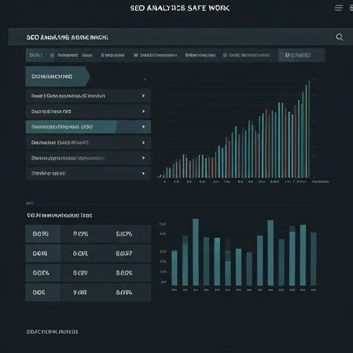The height and width of the screenshot is (353, 353).
Task: Open the hamburger menu at the top
Action: click(339, 8)
